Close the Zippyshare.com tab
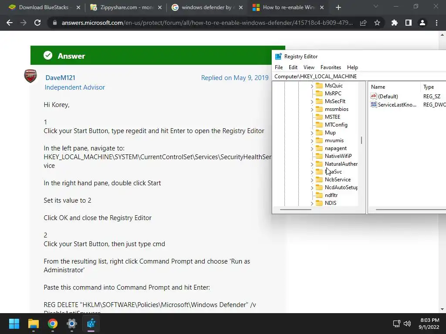 tap(160, 7)
